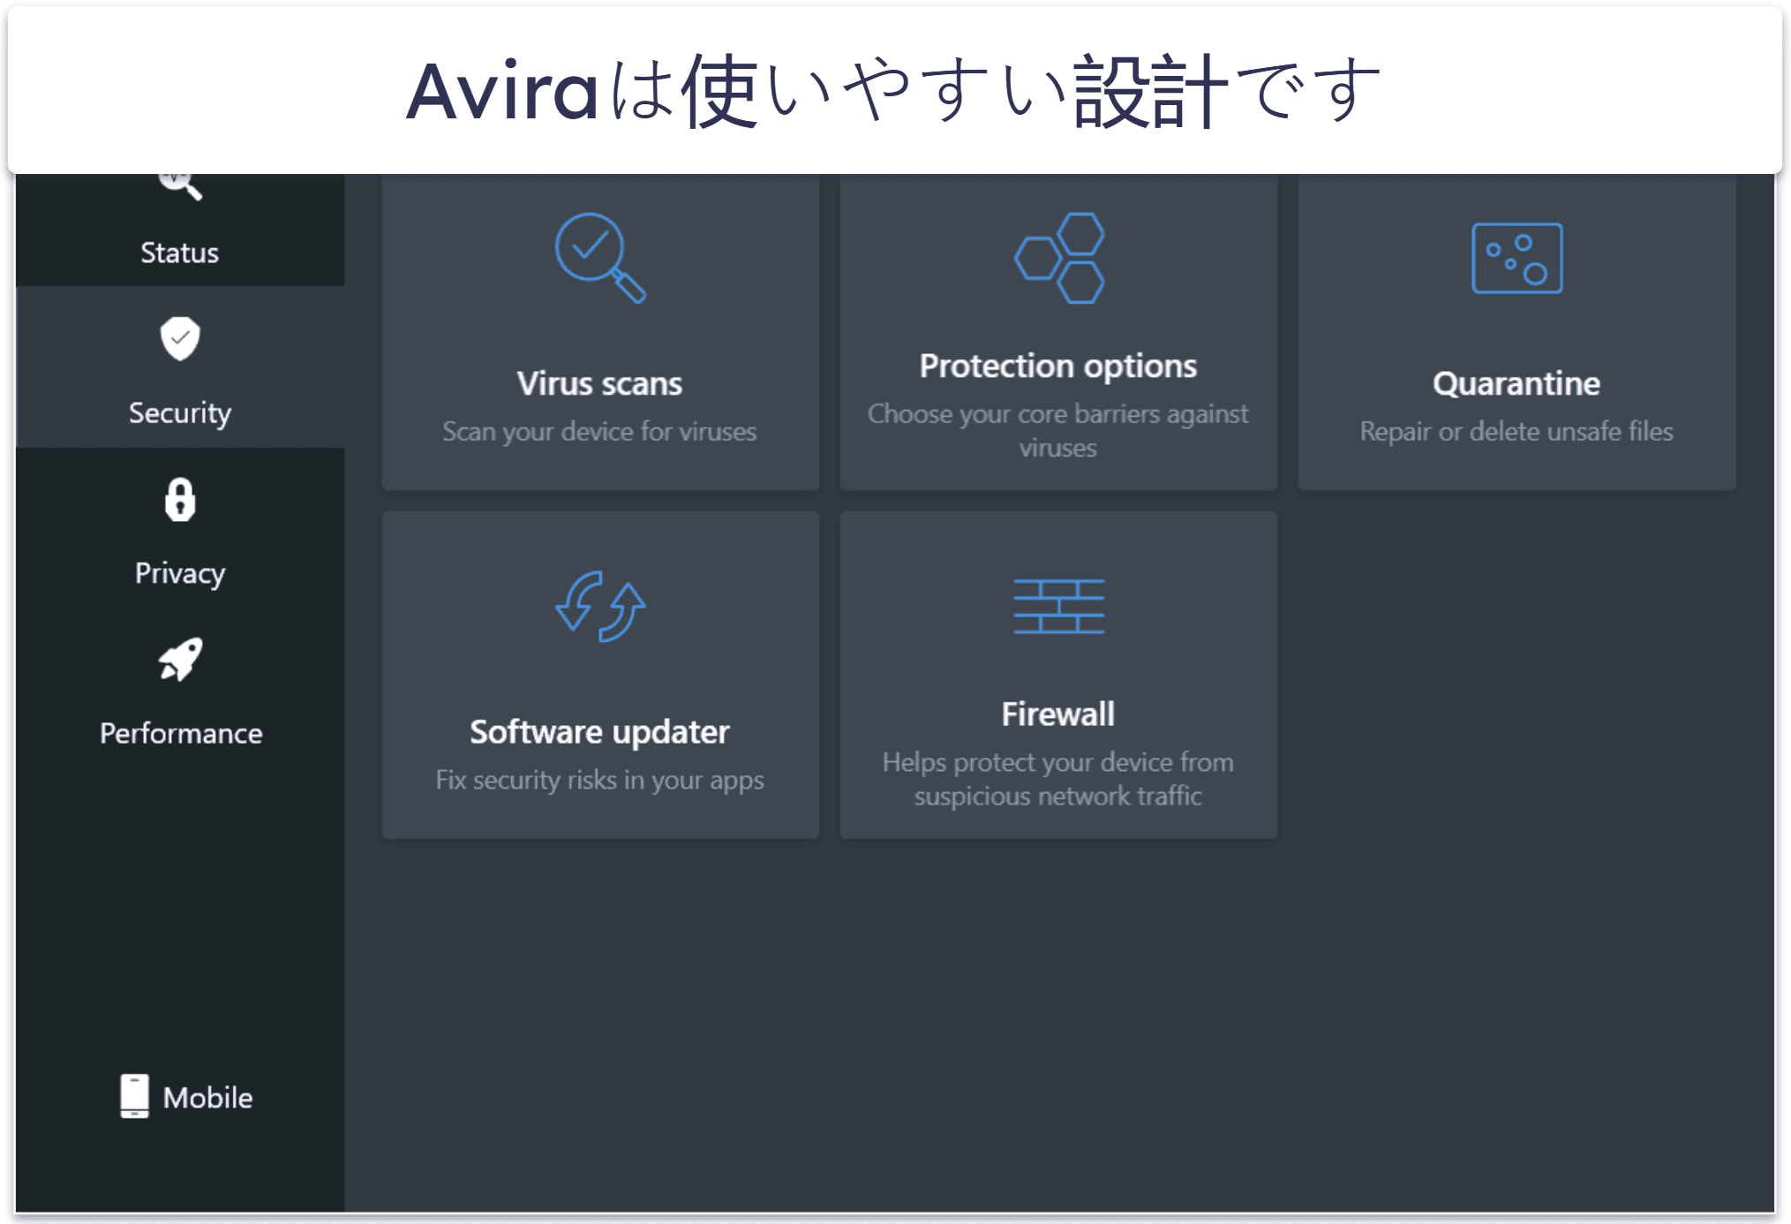1791x1224 pixels.
Task: Open the Virus scans title
Action: pos(600,383)
